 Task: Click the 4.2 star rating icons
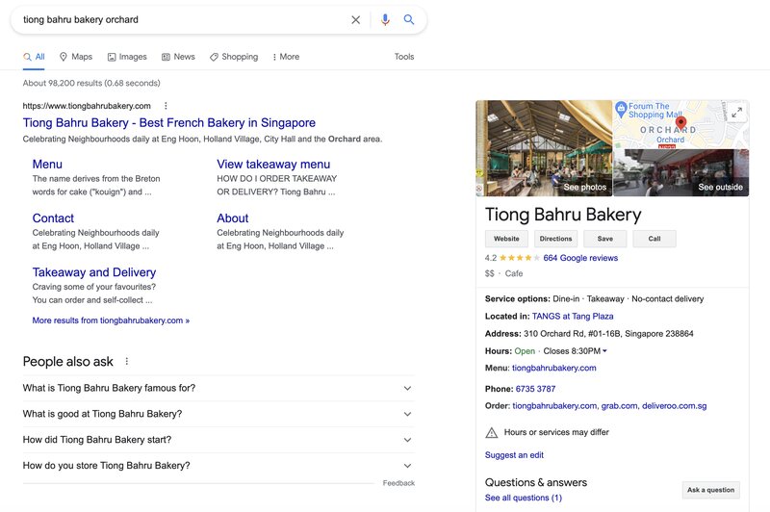(x=520, y=258)
